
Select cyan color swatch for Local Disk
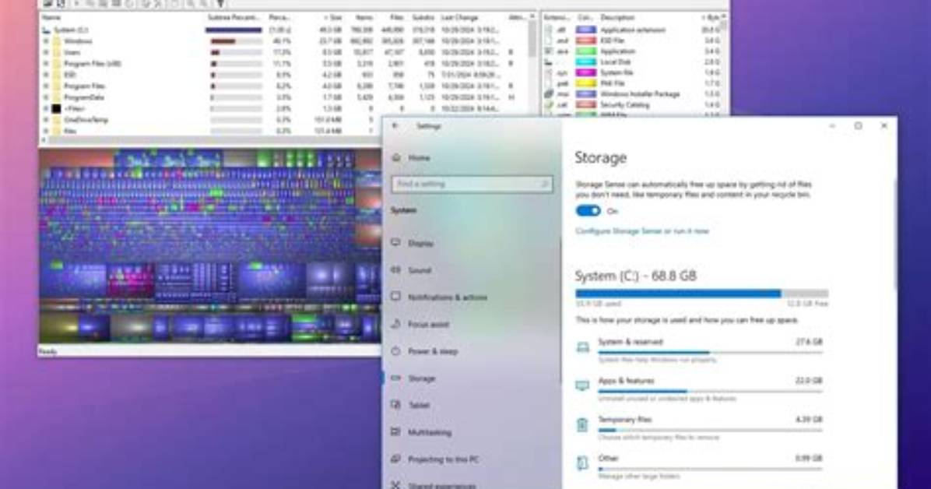[586, 62]
